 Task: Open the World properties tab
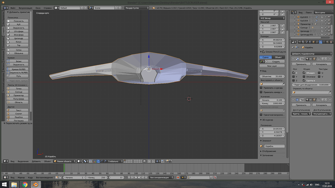310,42
